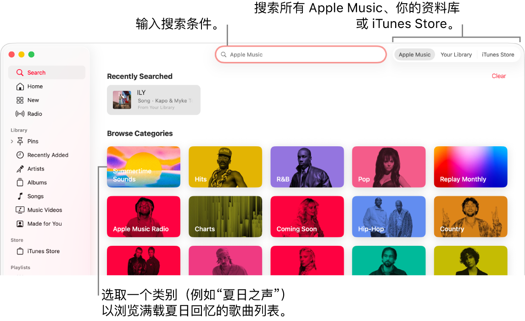525x321 pixels.
Task: Open the R&B category tile
Action: (x=307, y=167)
